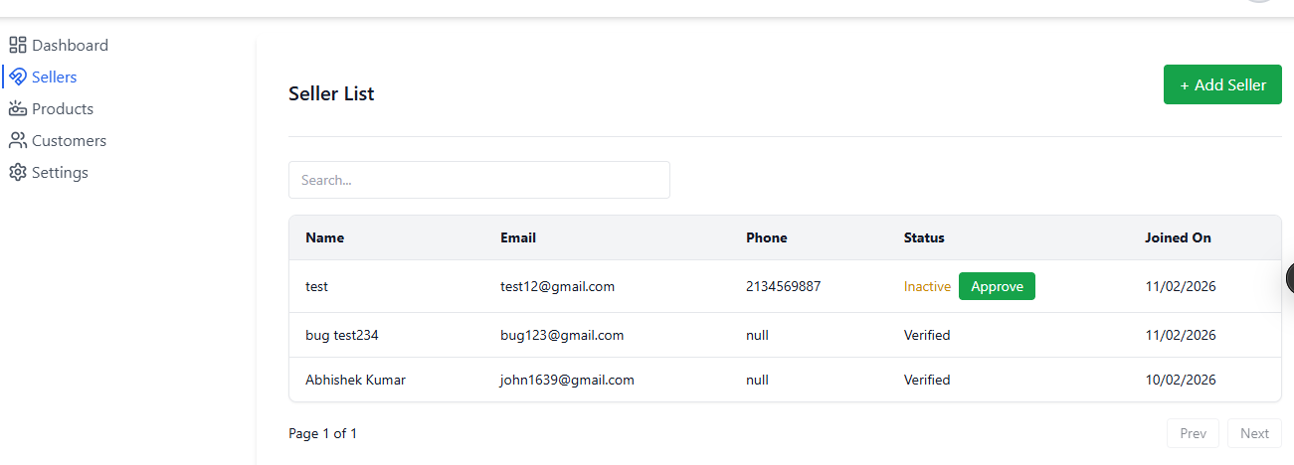Click the Sellers handshake icon
The height and width of the screenshot is (465, 1294).
point(17,77)
